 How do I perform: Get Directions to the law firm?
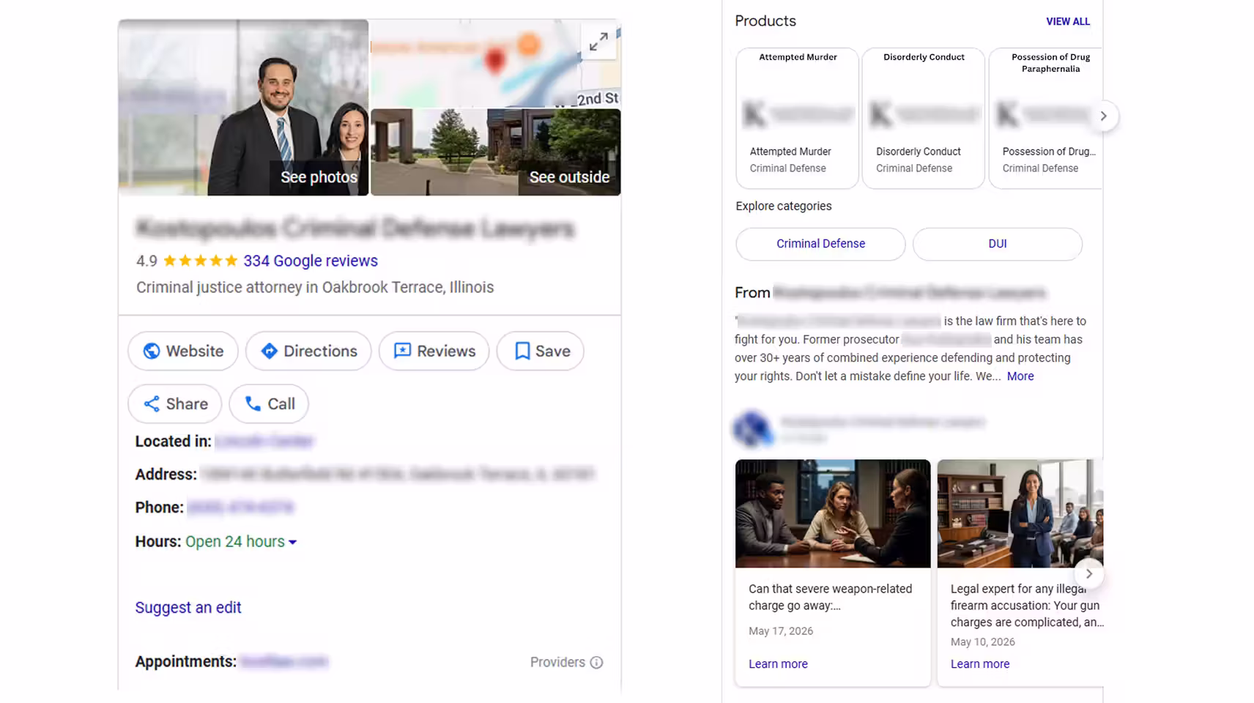pos(308,351)
